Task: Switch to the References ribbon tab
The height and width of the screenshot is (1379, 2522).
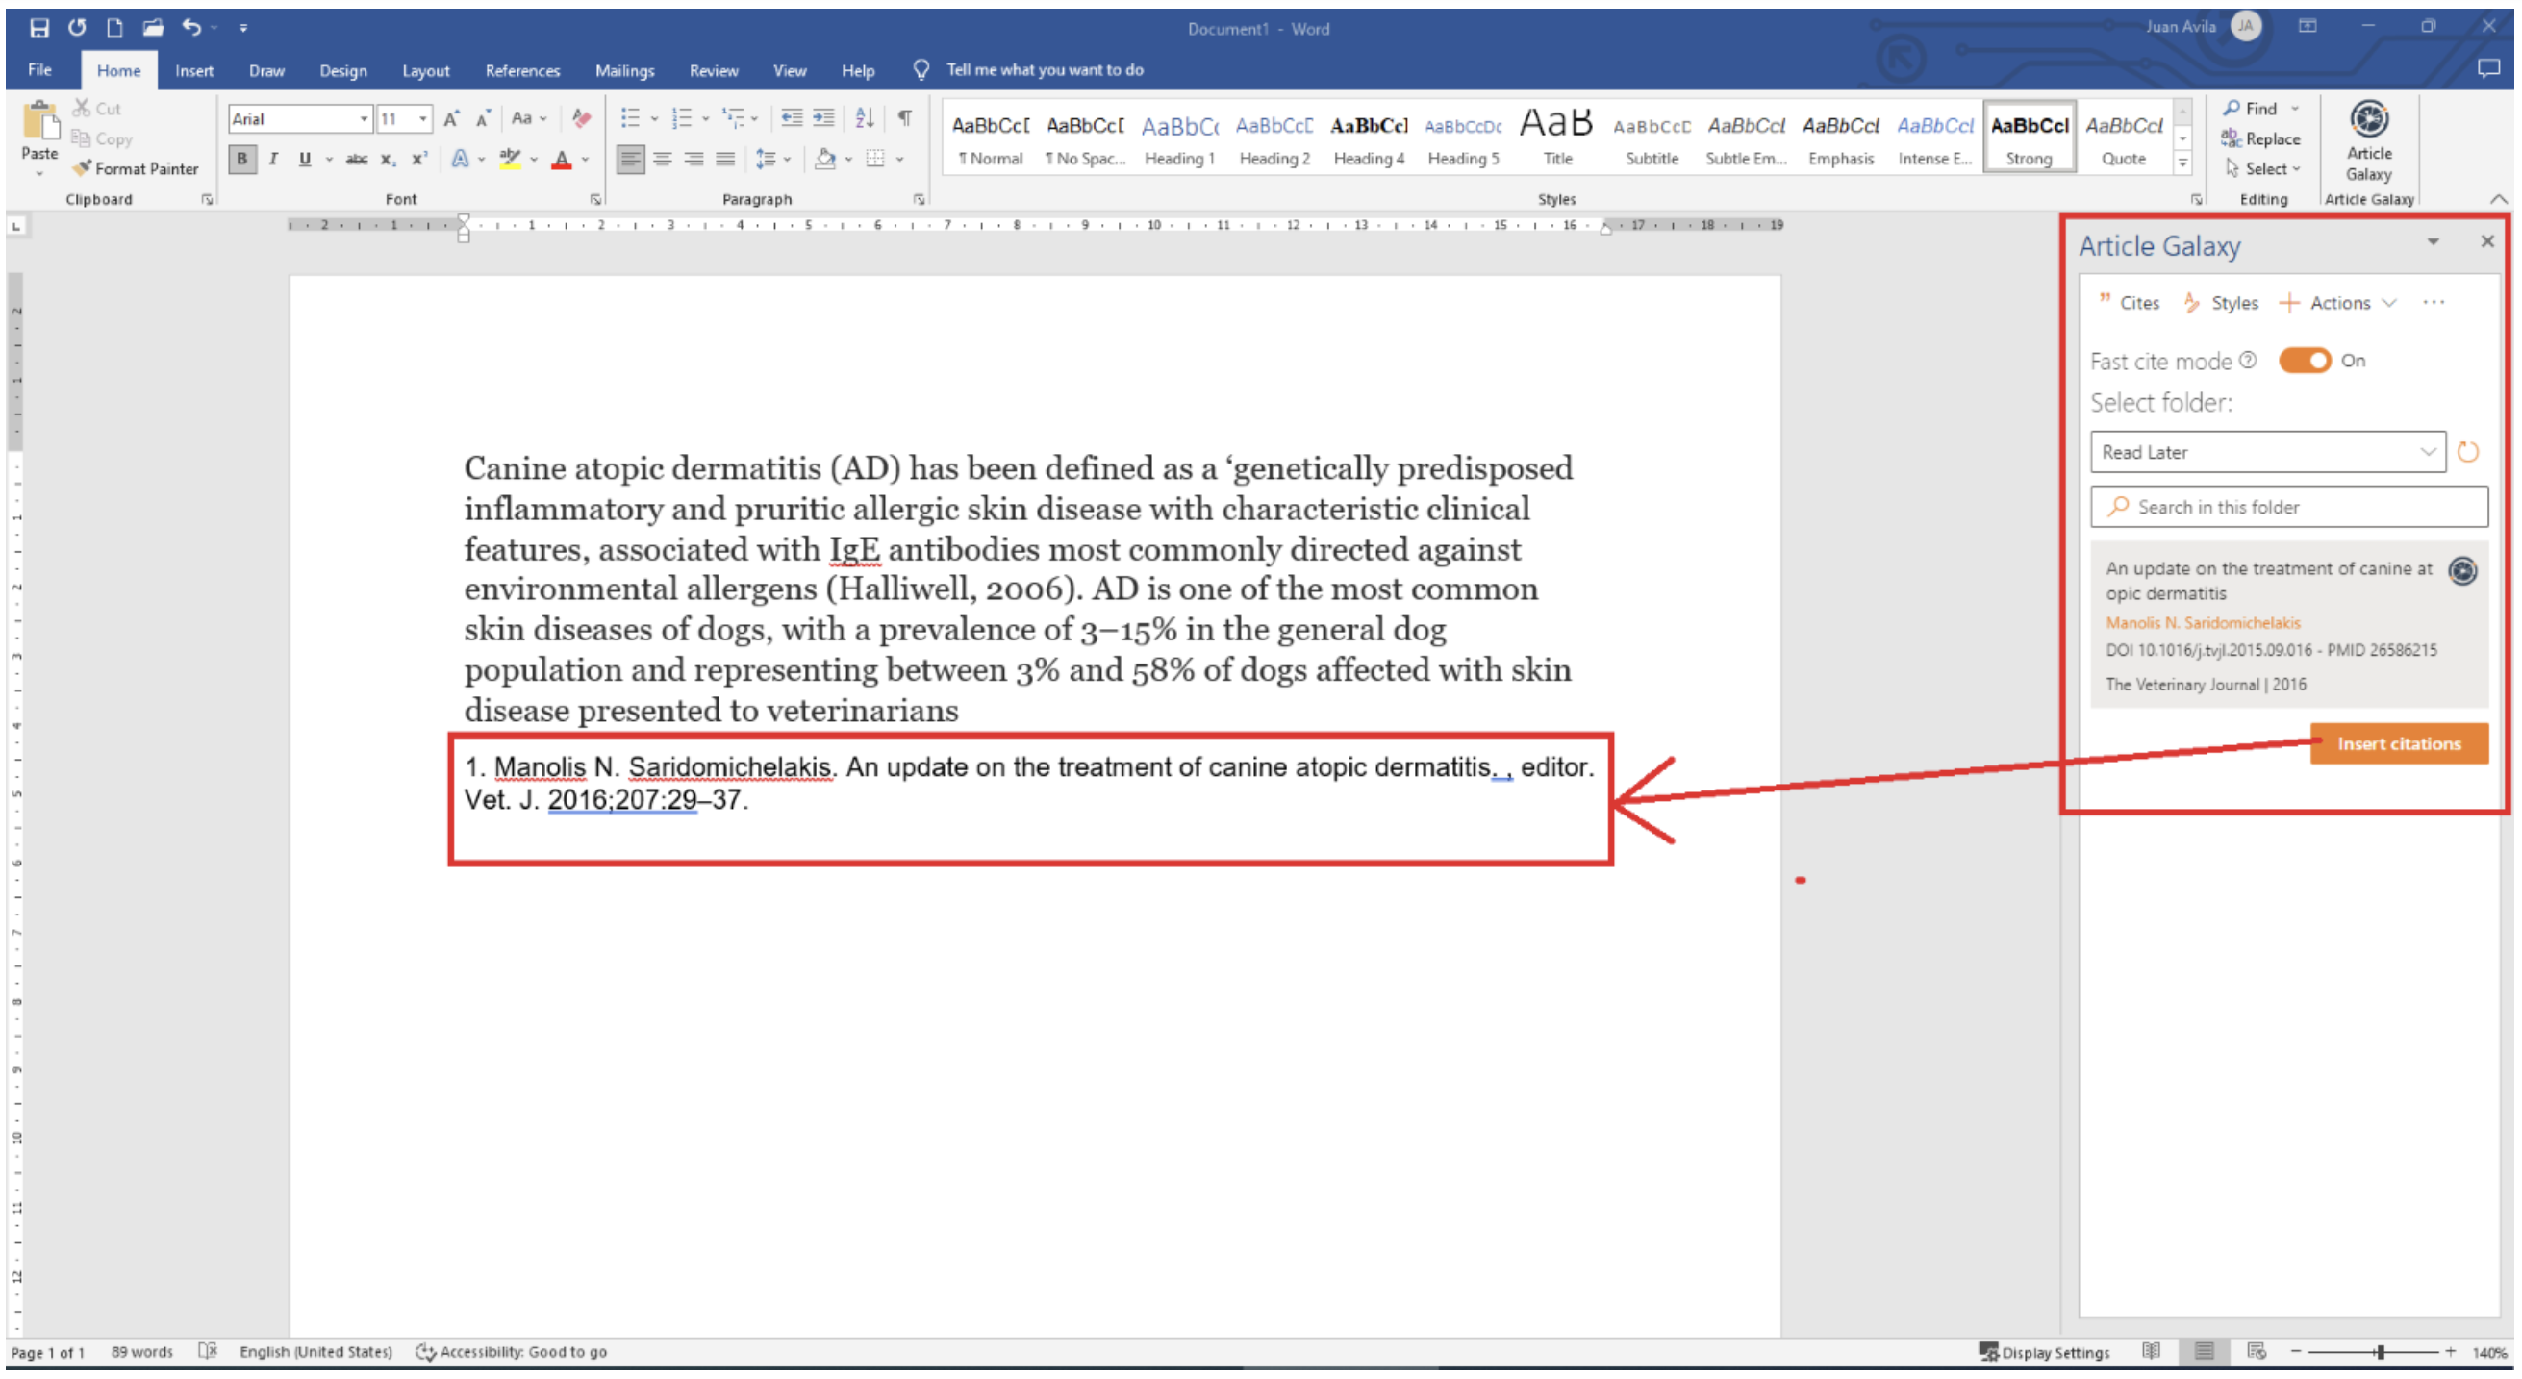Action: click(x=522, y=70)
